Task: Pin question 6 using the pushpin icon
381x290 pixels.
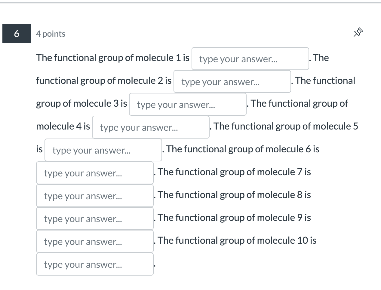Action: [358, 32]
